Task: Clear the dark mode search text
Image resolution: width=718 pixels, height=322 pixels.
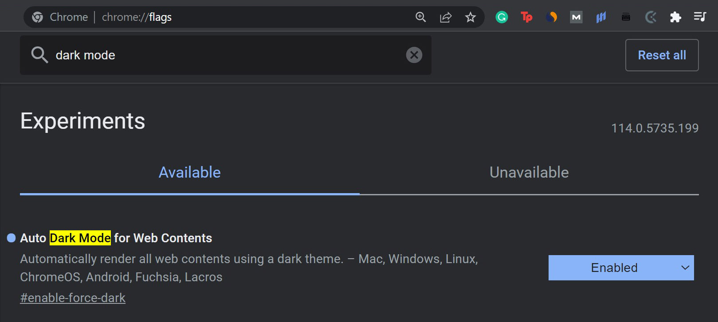Action: click(x=414, y=55)
